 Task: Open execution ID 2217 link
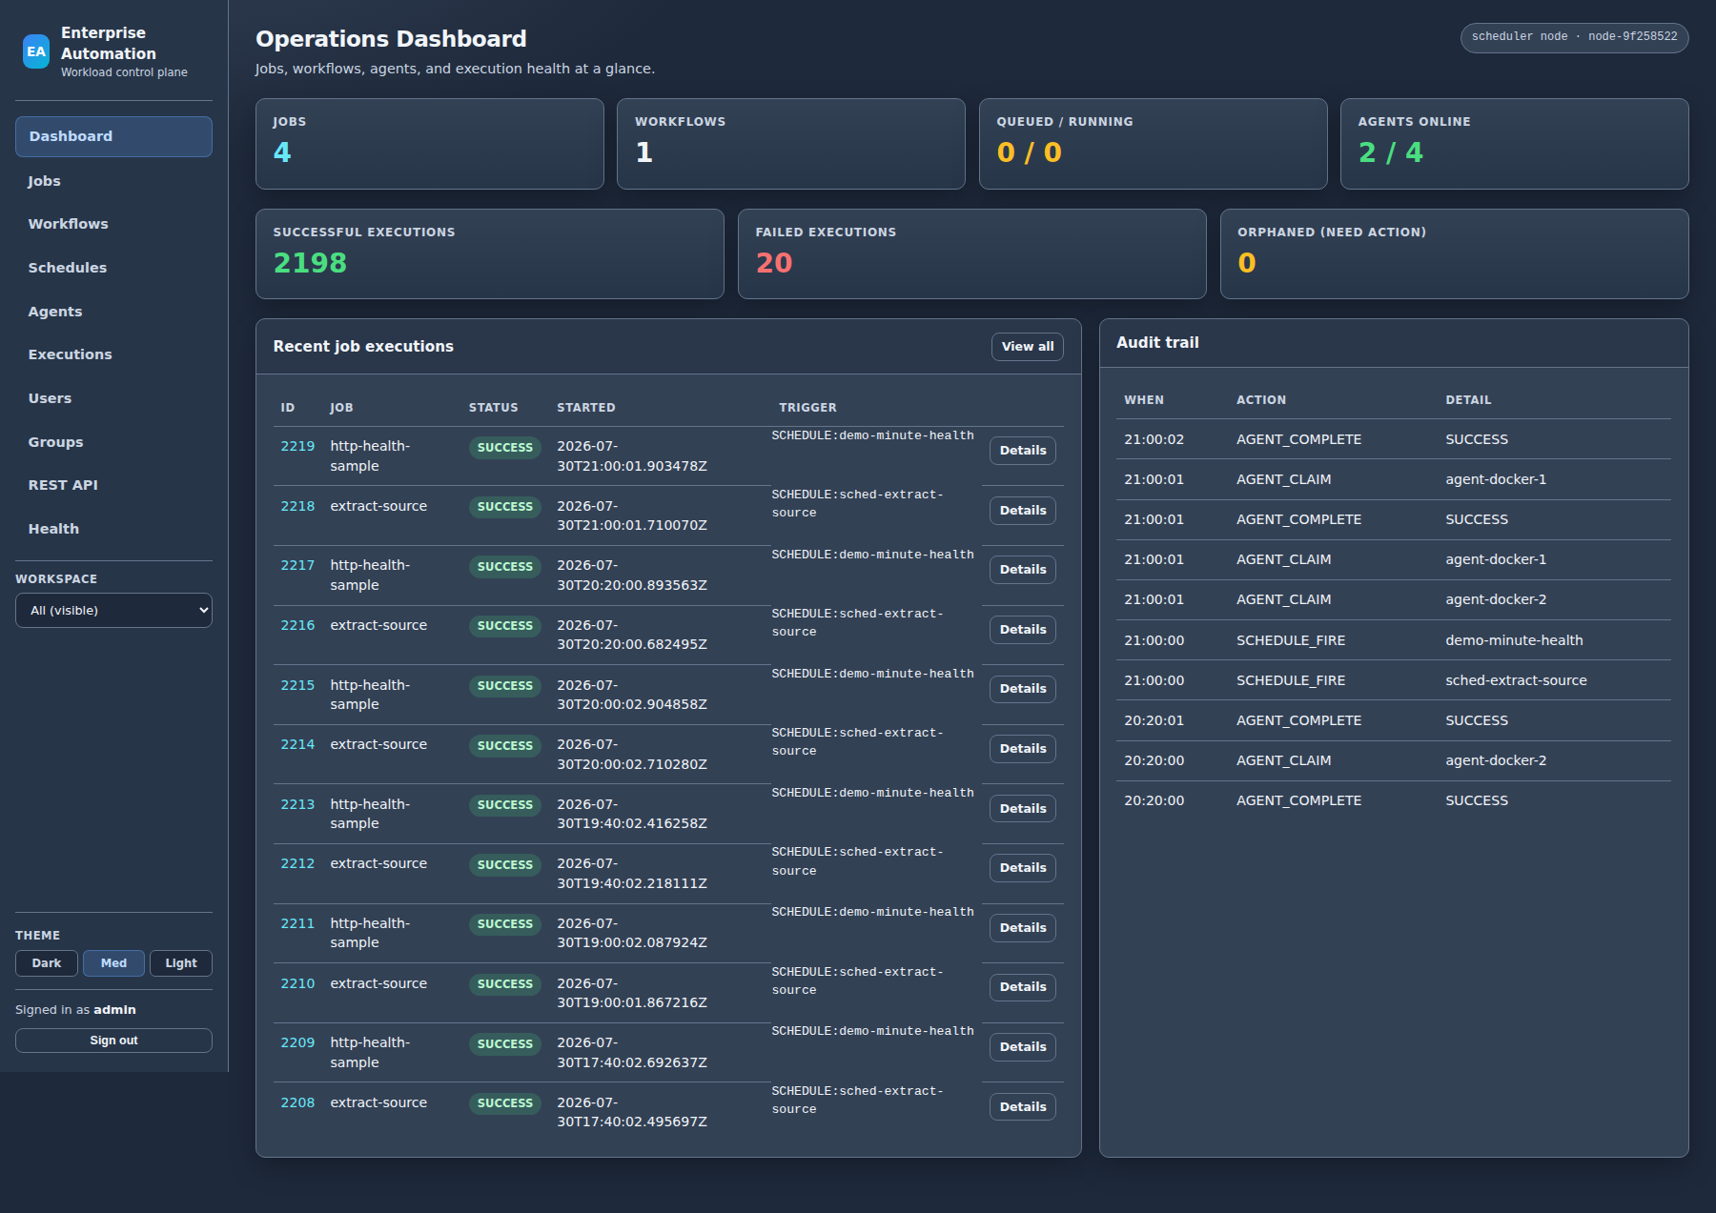(297, 565)
